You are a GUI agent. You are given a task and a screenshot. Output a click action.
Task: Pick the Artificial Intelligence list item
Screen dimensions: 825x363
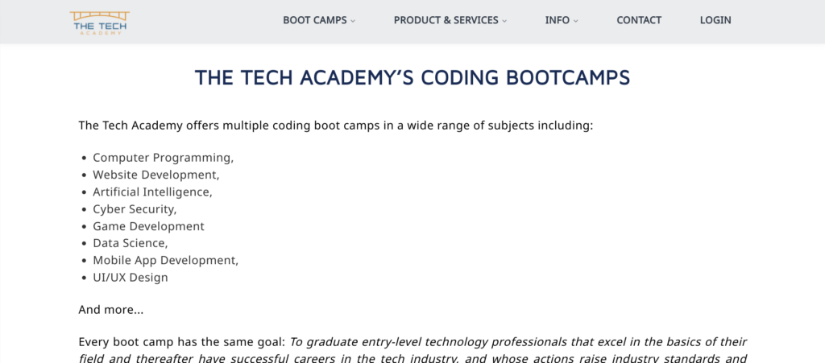click(x=152, y=192)
